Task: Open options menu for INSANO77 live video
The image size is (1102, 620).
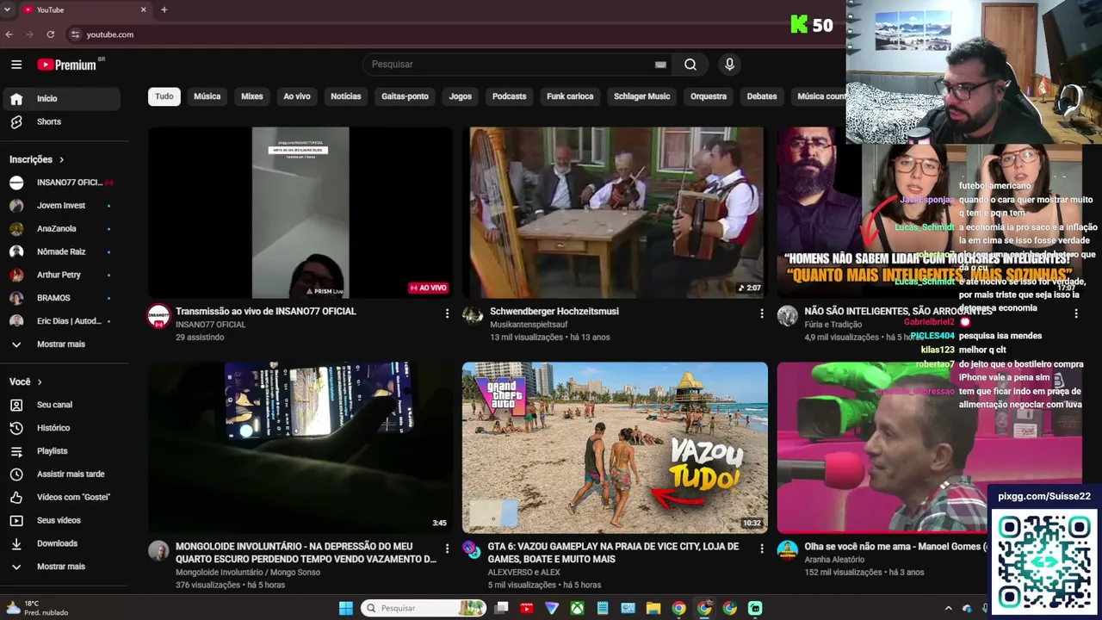Action: coord(447,313)
